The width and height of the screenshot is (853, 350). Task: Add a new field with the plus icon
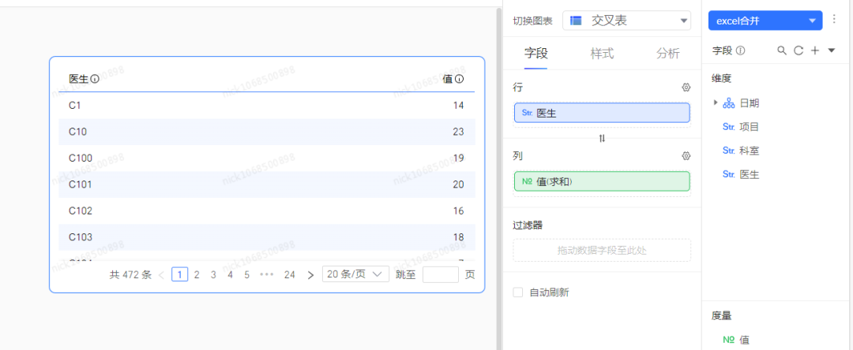click(815, 50)
